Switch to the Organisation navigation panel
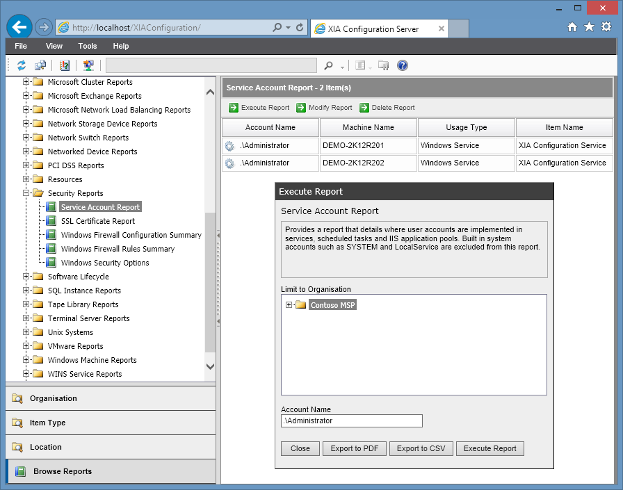The width and height of the screenshot is (623, 490). [x=54, y=398]
